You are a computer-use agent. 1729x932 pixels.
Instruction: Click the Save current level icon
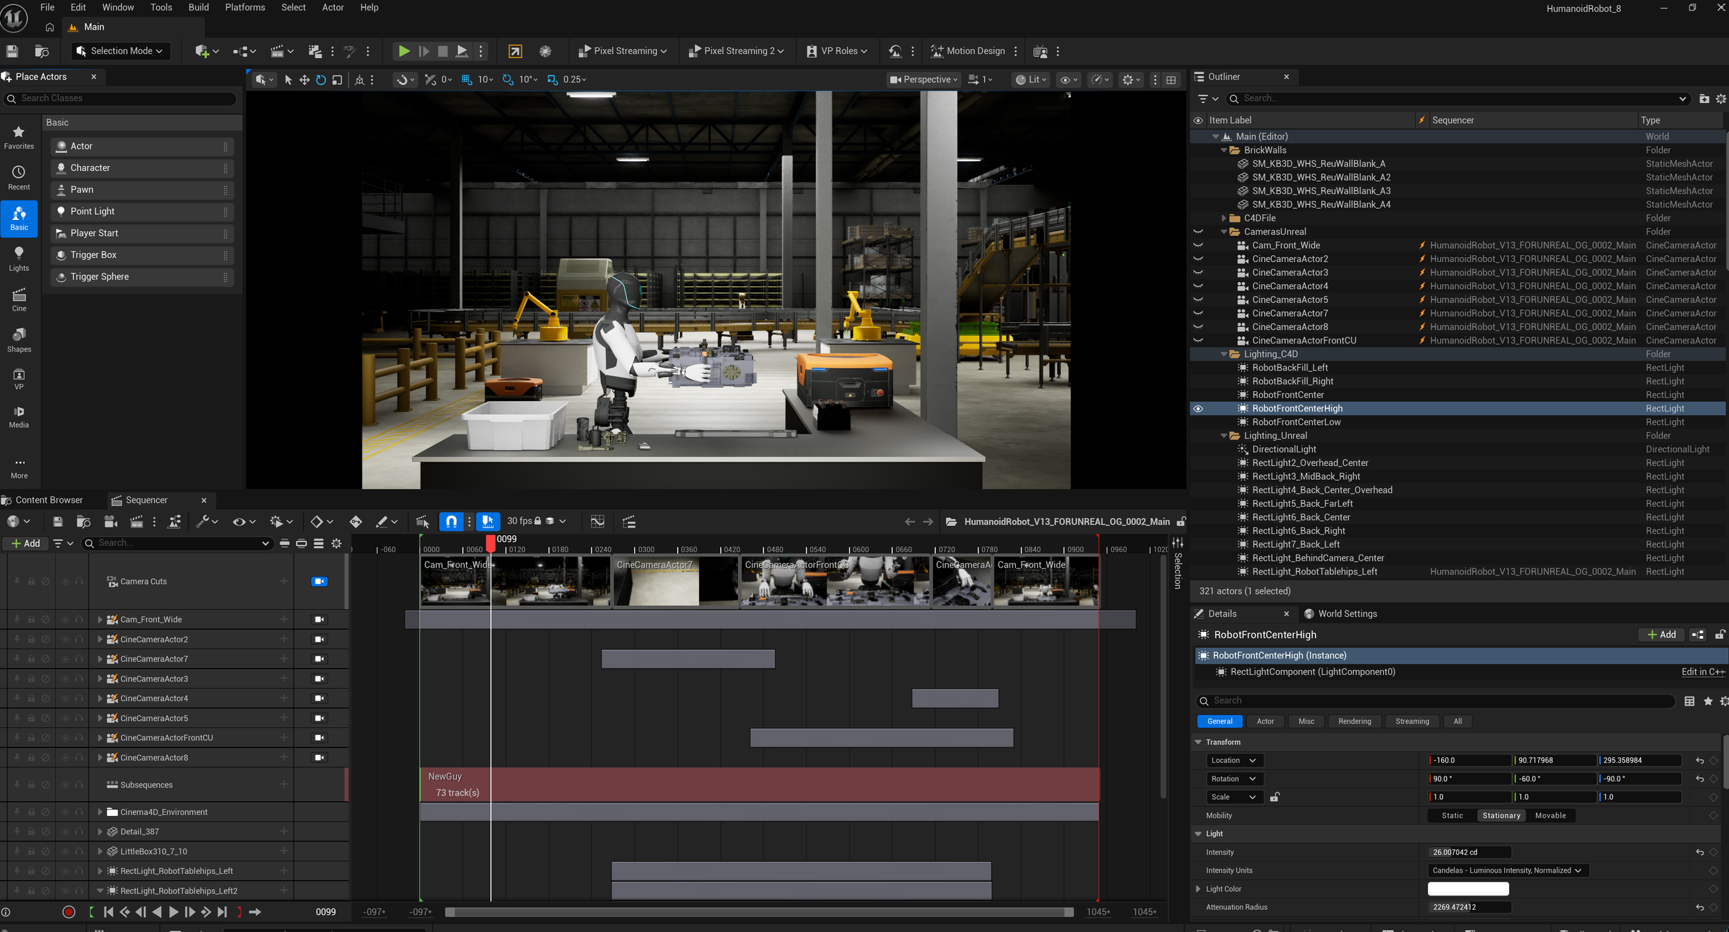(12, 51)
